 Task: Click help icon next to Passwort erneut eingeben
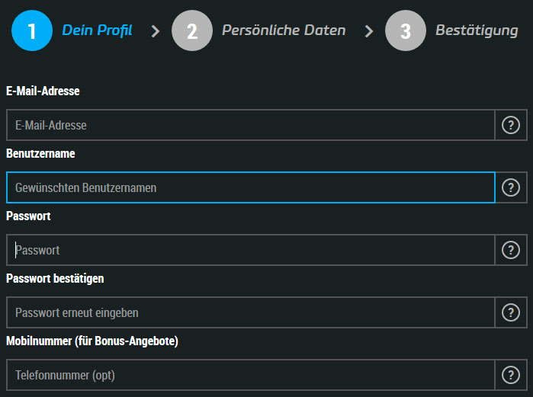[x=511, y=312]
